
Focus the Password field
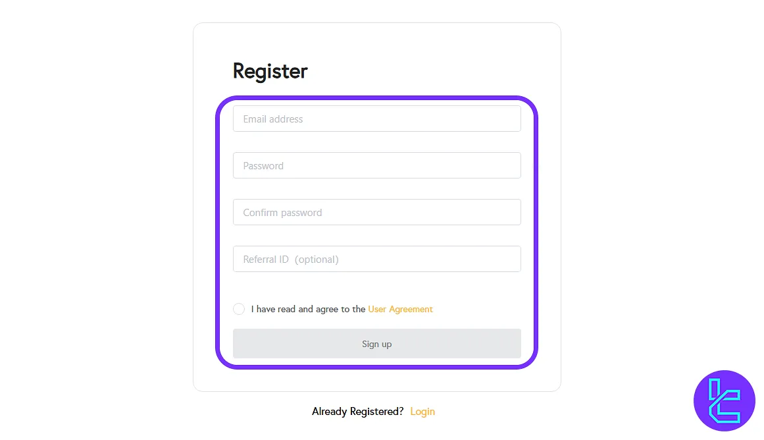376,166
